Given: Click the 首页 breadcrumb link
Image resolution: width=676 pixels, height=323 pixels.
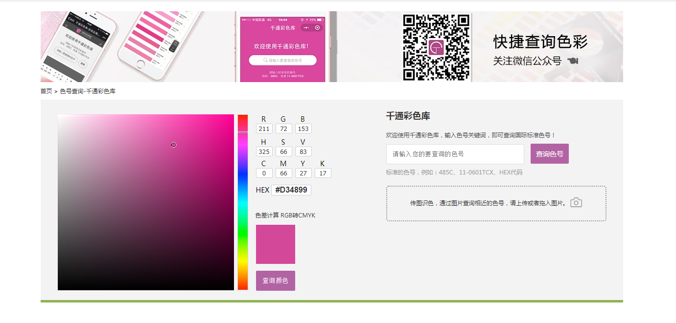Looking at the screenshot, I should tap(46, 91).
